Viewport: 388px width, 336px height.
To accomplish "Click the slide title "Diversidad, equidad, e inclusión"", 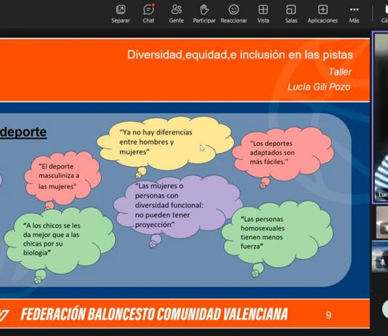I will point(240,55).
